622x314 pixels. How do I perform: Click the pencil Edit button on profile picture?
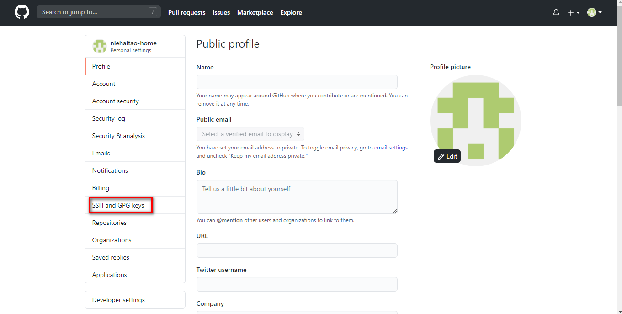click(447, 156)
